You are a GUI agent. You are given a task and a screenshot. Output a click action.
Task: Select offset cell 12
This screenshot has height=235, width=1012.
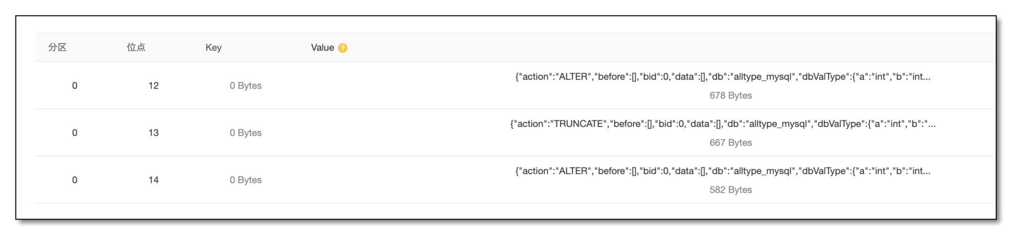[x=153, y=85]
